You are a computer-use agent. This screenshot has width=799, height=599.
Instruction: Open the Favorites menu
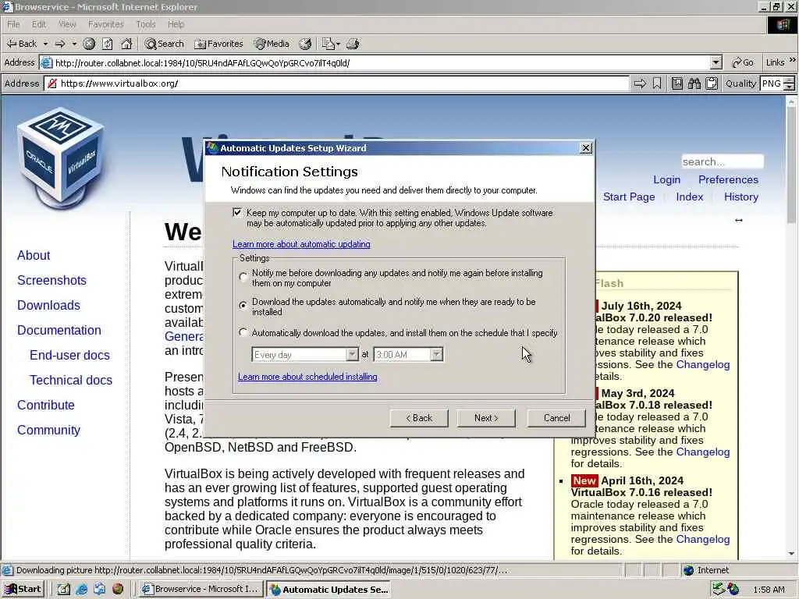105,24
